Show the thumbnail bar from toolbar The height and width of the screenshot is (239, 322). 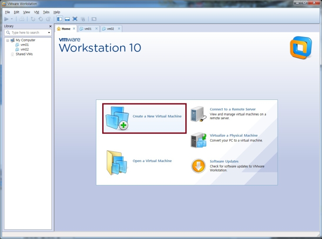point(67,19)
